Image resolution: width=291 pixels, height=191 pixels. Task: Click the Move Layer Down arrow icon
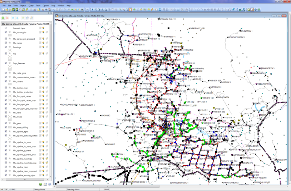[x=17, y=18]
